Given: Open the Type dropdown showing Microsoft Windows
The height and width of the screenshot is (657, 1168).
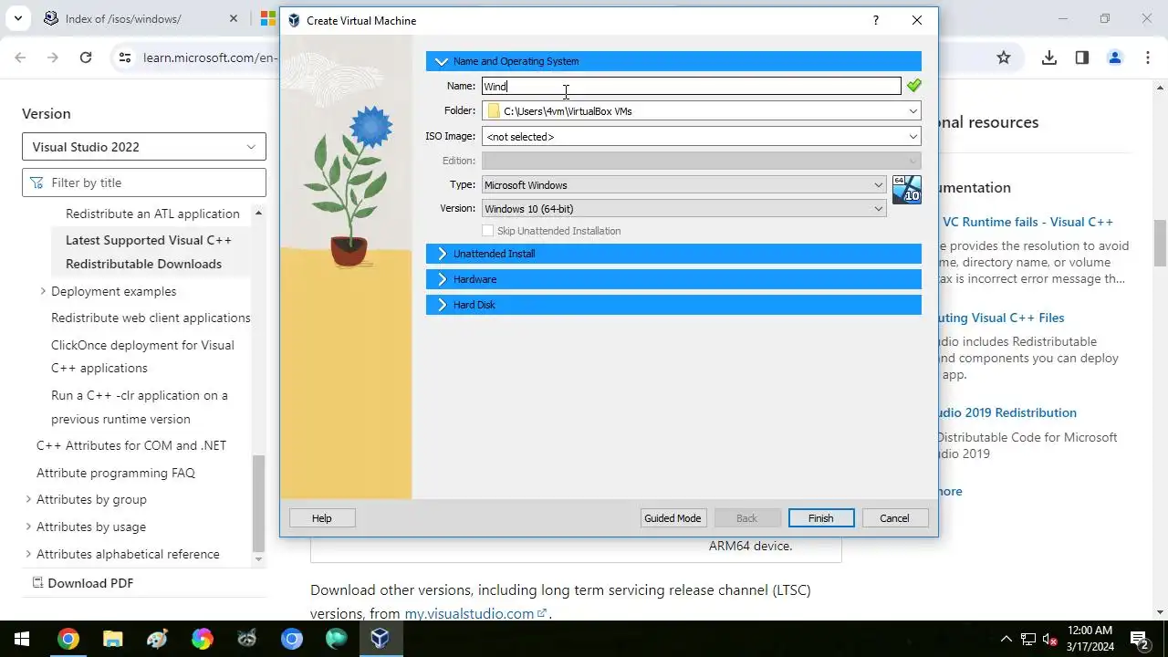Looking at the screenshot, I should pyautogui.click(x=683, y=185).
